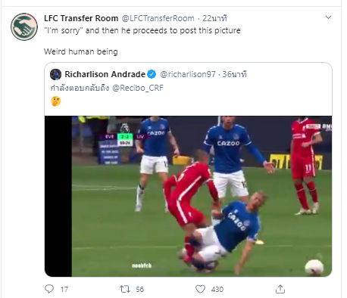Click the 22 minutes timestamp
This screenshot has height=298, width=347.
pyautogui.click(x=214, y=18)
